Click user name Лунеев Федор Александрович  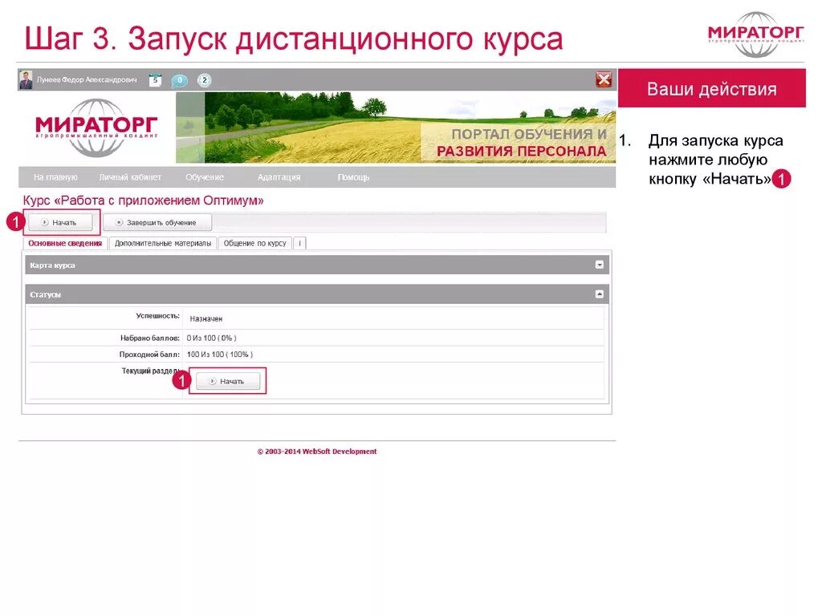pyautogui.click(x=87, y=79)
